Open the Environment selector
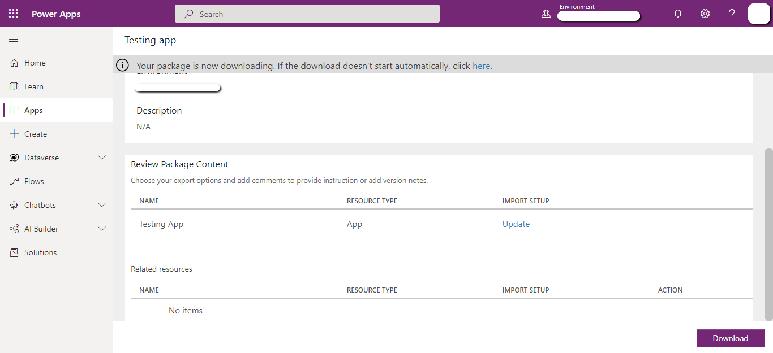The width and height of the screenshot is (773, 353). [599, 14]
